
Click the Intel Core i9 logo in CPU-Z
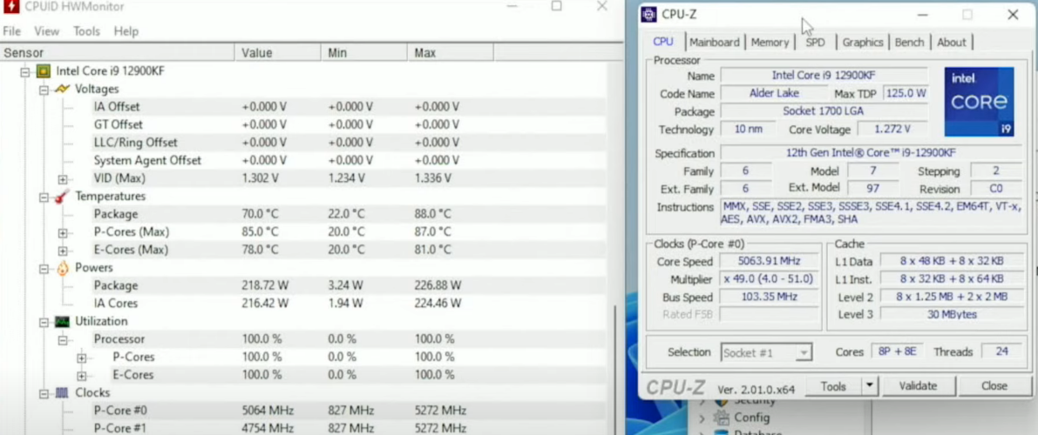(x=979, y=101)
